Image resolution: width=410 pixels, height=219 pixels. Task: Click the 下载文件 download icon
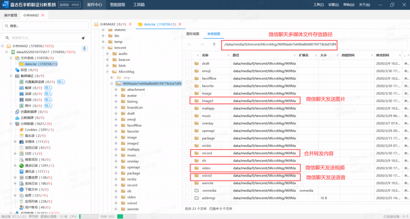coord(21,189)
